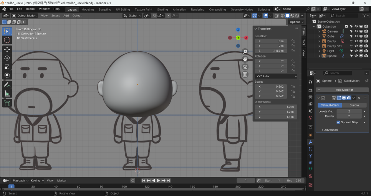Screen dimensions: 371x196
Task: Toggle Camera visibility eye in outliner
Action: click(x=356, y=31)
